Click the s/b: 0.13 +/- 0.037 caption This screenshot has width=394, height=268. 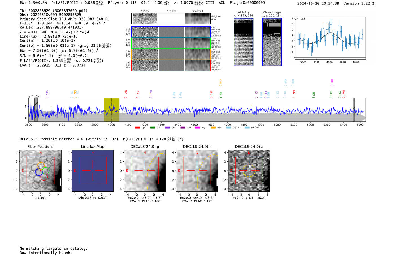[x=93, y=198]
